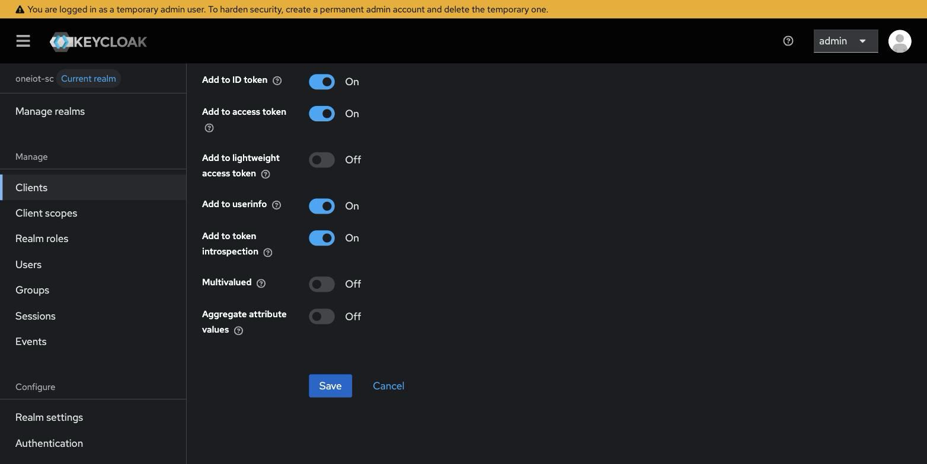The height and width of the screenshot is (464, 927).
Task: Show help for lightweight access token
Action: tap(266, 174)
